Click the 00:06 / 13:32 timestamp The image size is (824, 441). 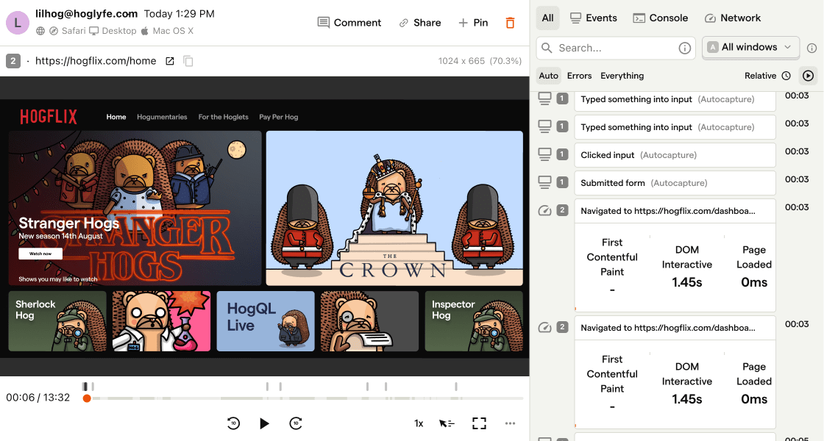pyautogui.click(x=38, y=398)
